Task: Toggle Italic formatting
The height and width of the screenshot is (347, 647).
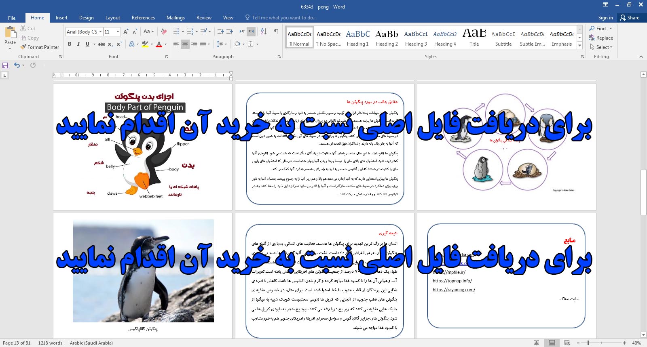Action: 78,44
